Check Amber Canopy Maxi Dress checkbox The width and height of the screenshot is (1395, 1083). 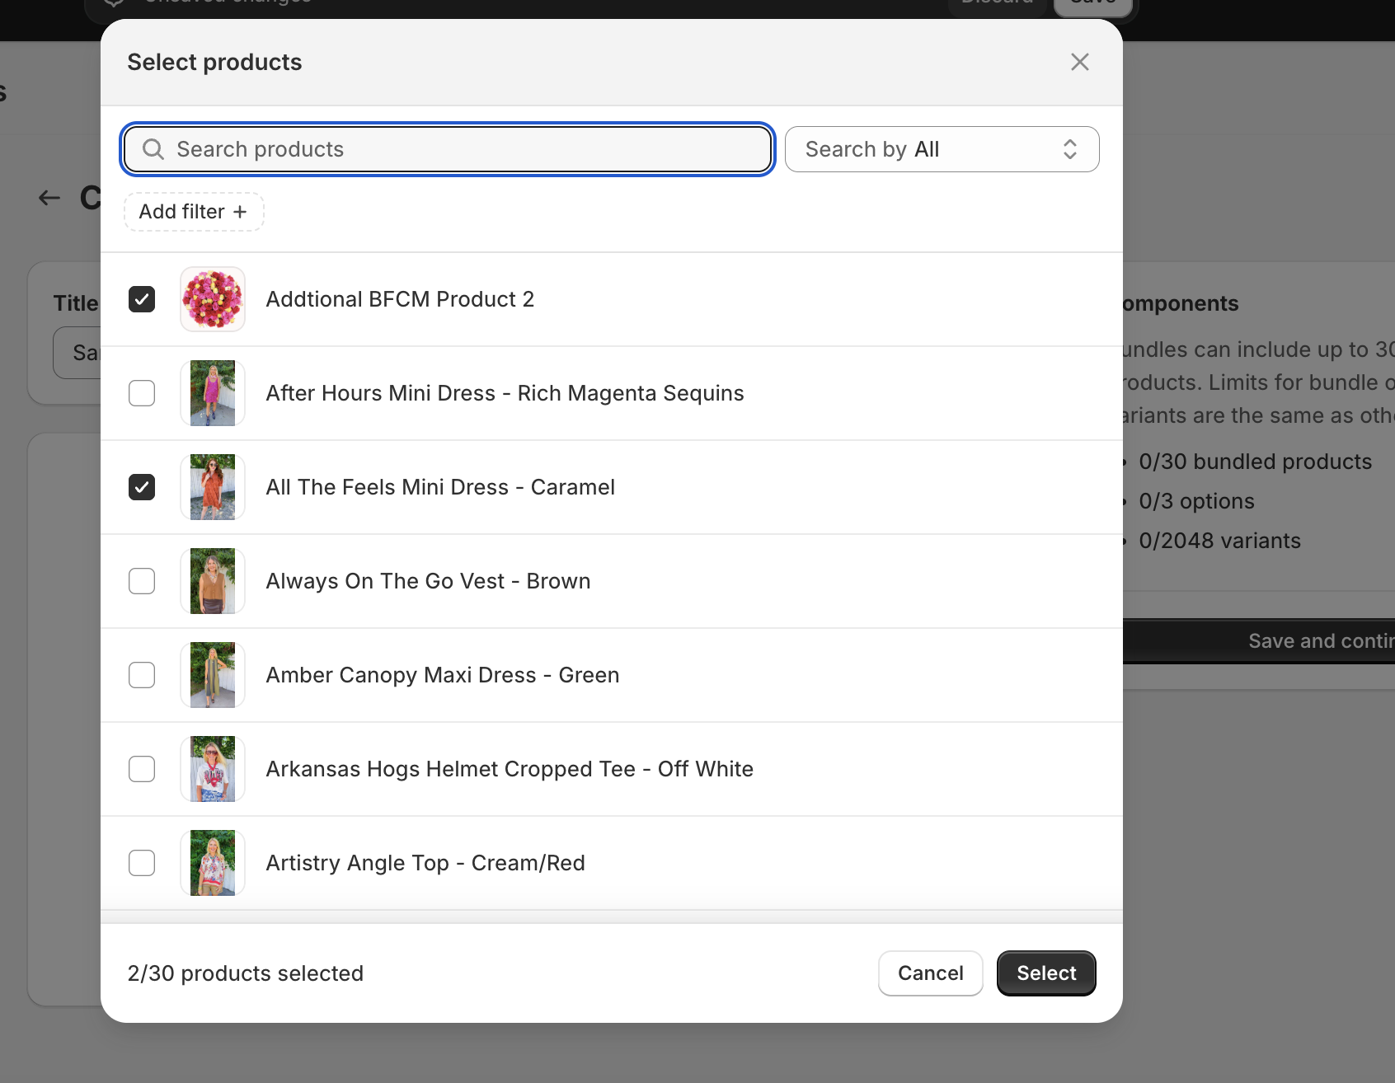coord(142,675)
